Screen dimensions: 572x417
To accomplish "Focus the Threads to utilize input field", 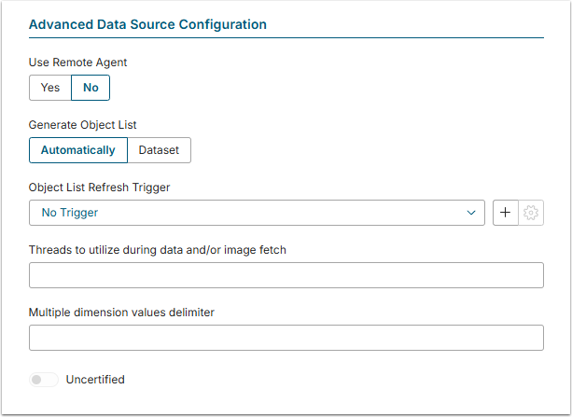I will click(286, 275).
